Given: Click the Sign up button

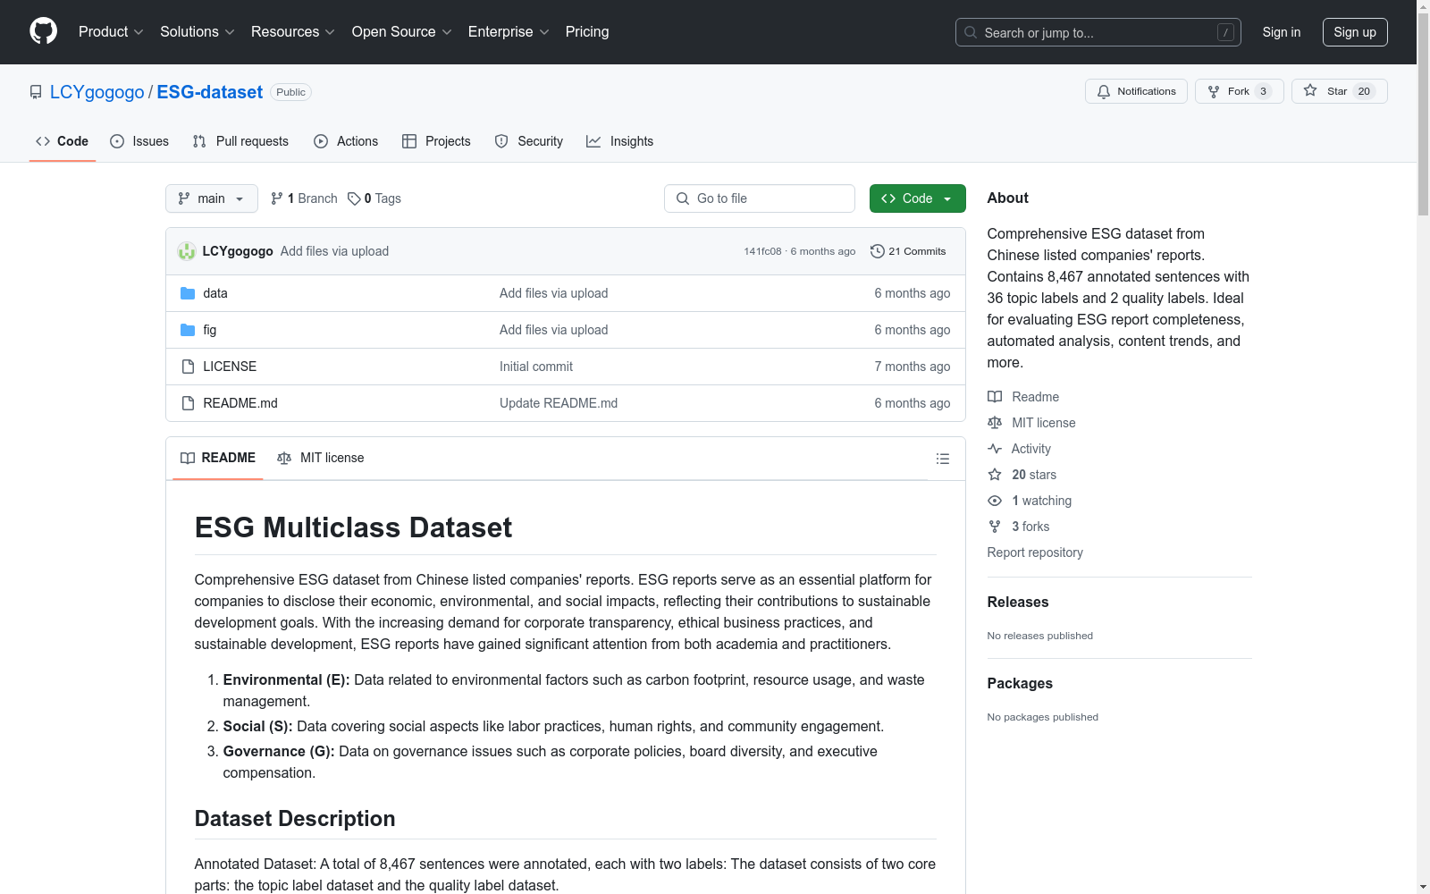Looking at the screenshot, I should click(x=1354, y=32).
